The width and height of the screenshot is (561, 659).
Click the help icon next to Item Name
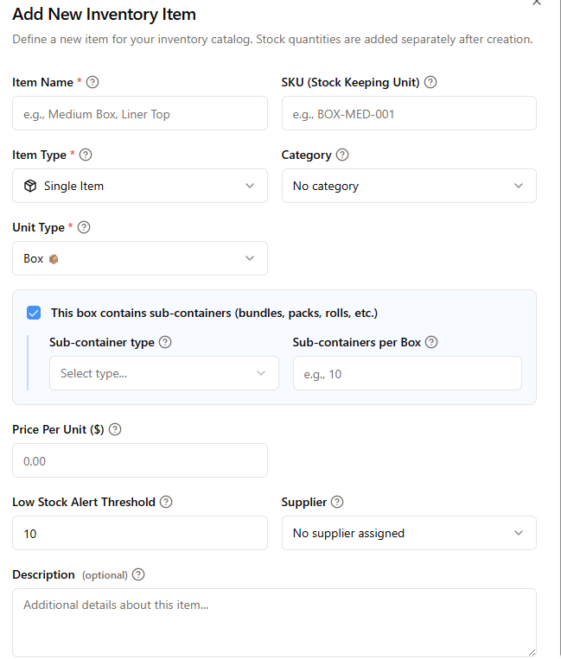pos(93,83)
